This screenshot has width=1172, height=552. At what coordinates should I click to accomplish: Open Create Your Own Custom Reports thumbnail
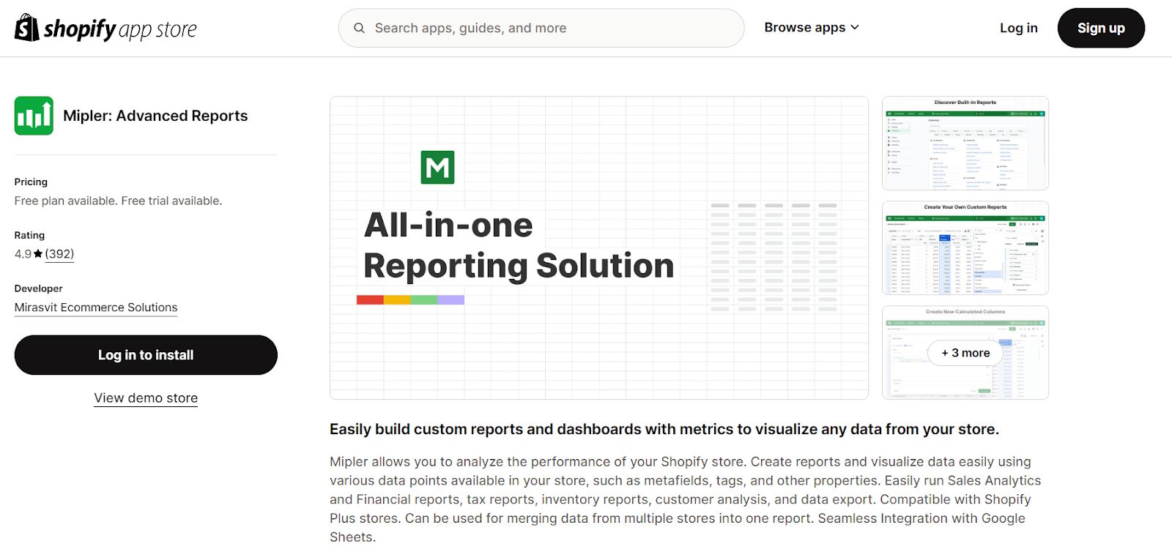pos(965,248)
